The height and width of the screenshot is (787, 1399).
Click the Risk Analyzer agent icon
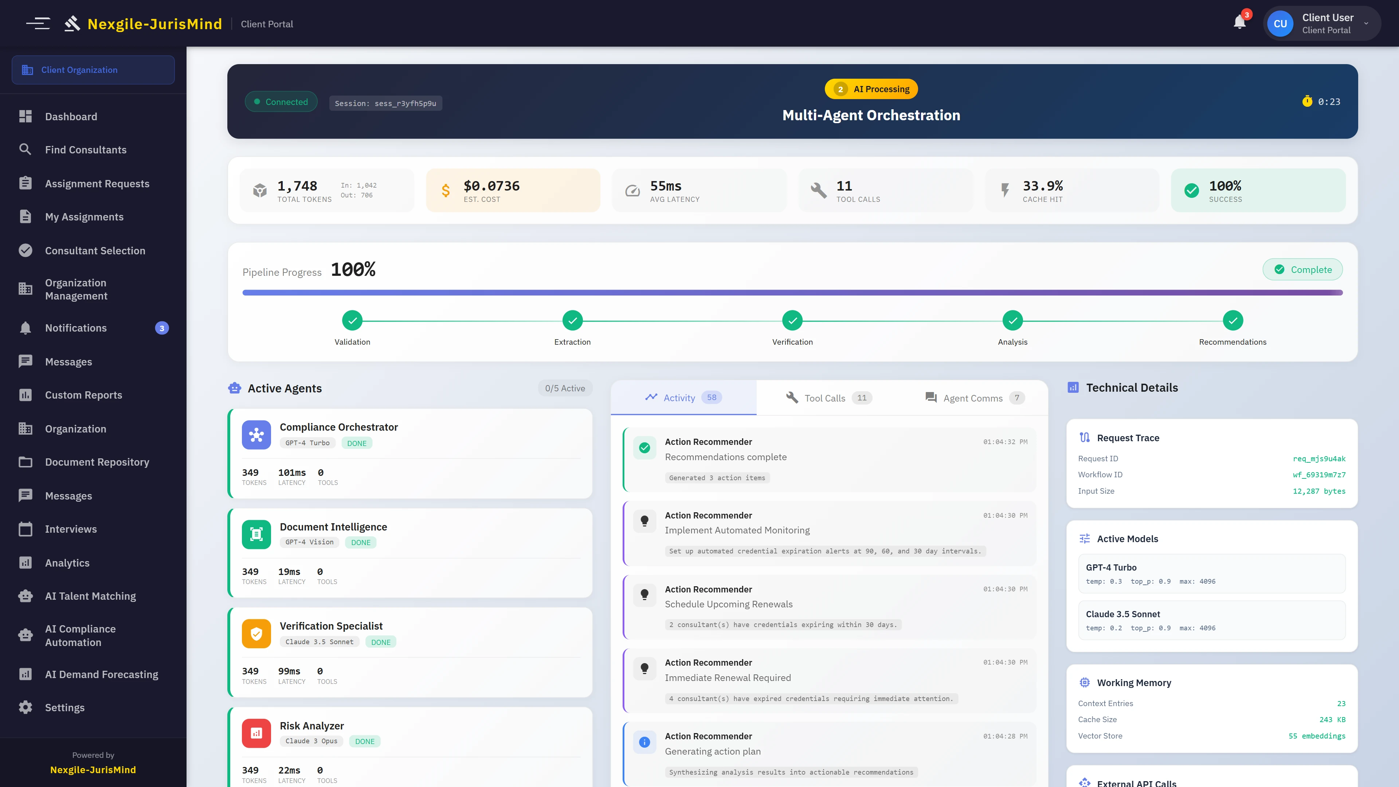click(256, 733)
